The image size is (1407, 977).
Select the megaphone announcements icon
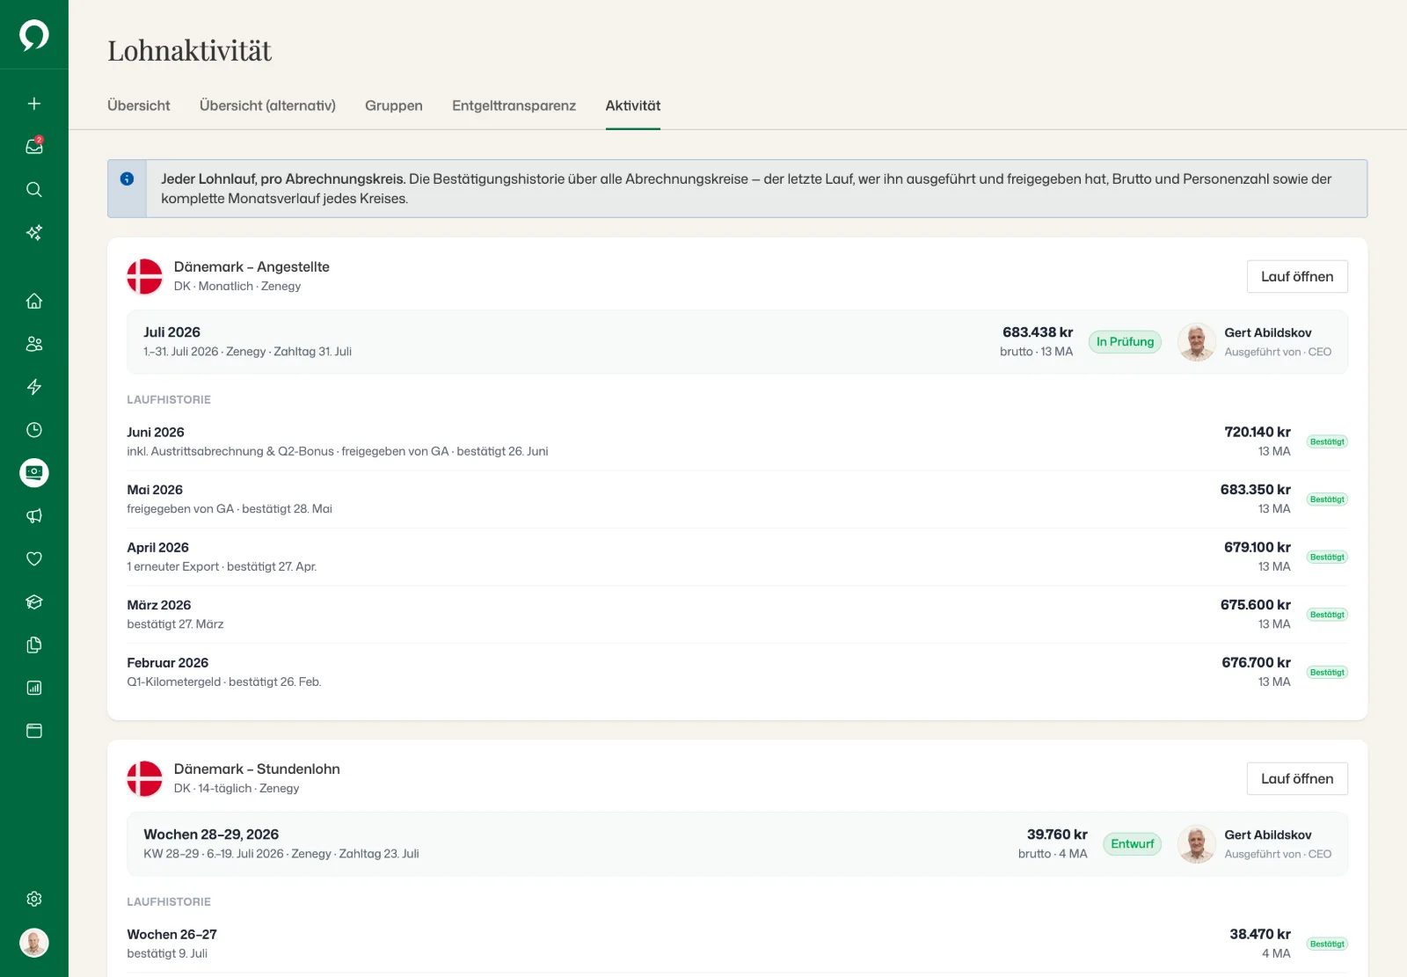tap(34, 516)
